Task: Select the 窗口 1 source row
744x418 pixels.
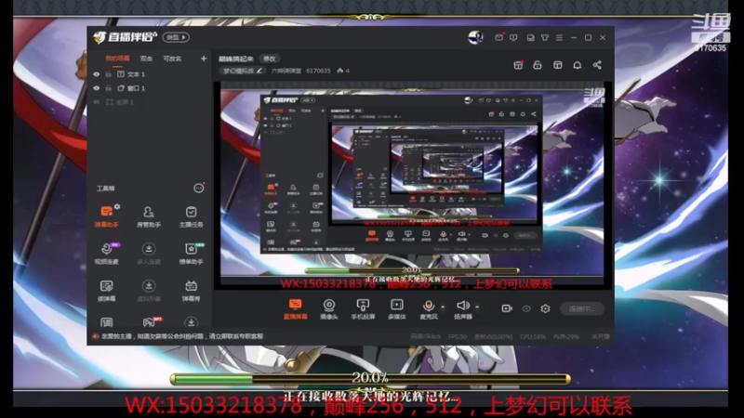Action: tap(149, 88)
